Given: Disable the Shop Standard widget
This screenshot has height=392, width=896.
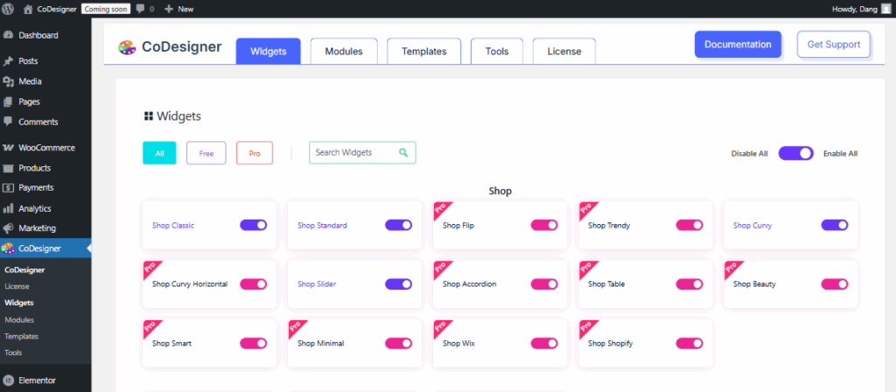Looking at the screenshot, I should [x=398, y=225].
